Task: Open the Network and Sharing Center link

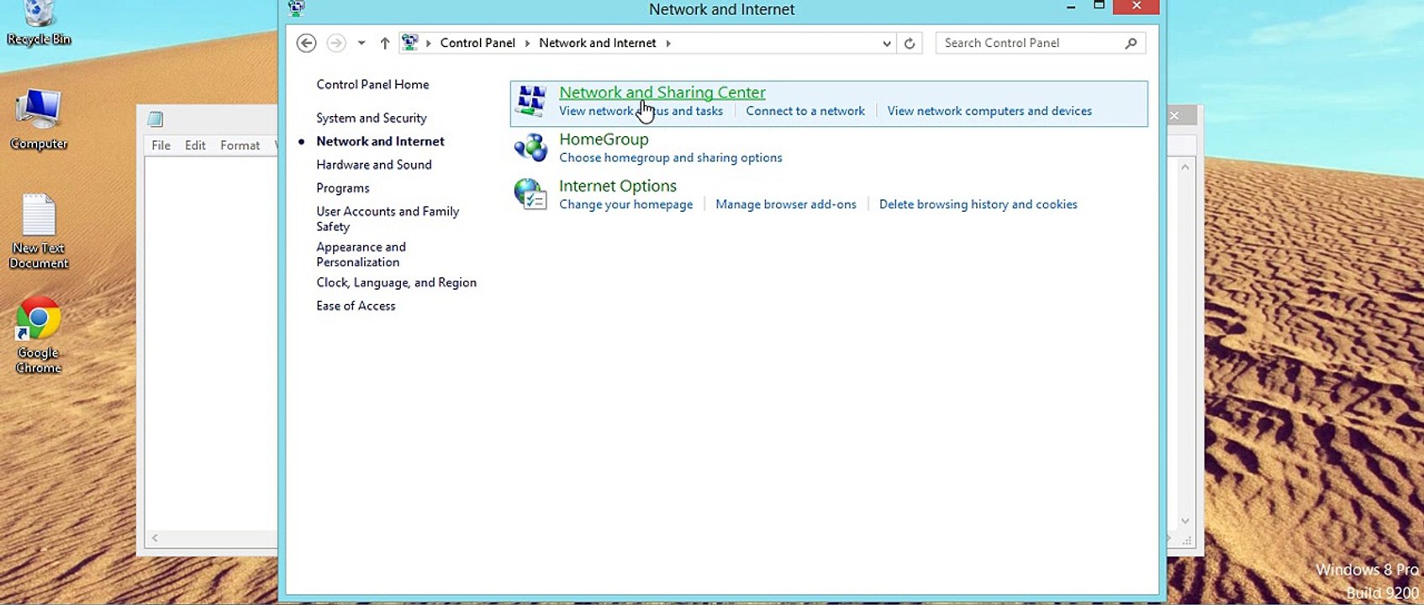Action: 662,92
